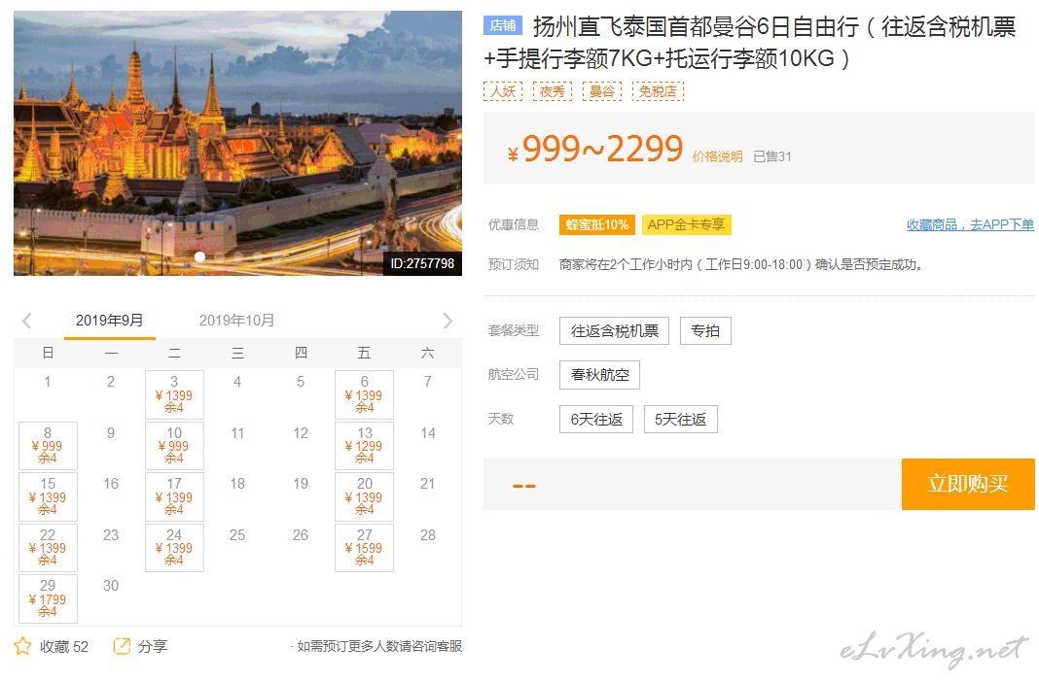The width and height of the screenshot is (1039, 682).
Task: Go to previous month with left arrow
Action: click(26, 321)
